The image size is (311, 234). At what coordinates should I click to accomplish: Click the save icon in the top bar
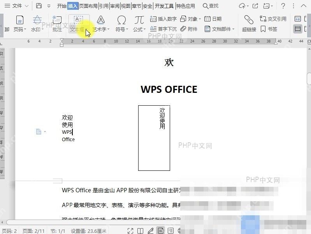[x=39, y=6]
